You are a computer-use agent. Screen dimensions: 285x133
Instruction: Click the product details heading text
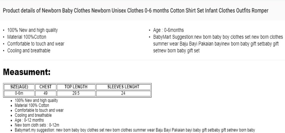tap(136, 10)
